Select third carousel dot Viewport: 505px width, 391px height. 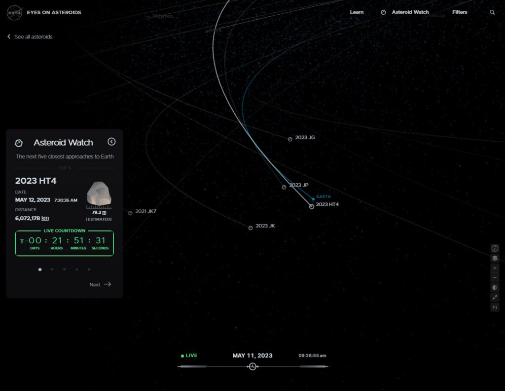point(65,269)
